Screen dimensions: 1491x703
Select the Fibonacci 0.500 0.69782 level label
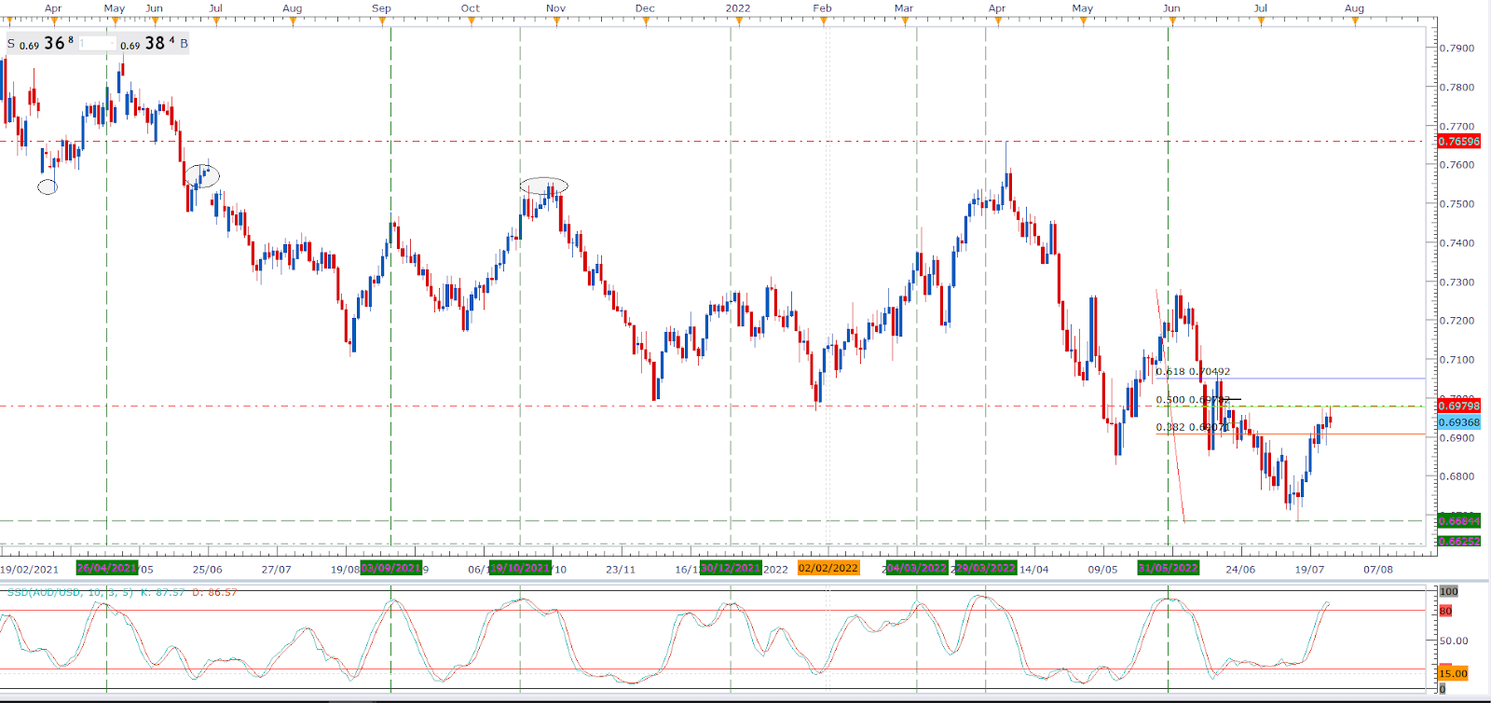pyautogui.click(x=1193, y=400)
